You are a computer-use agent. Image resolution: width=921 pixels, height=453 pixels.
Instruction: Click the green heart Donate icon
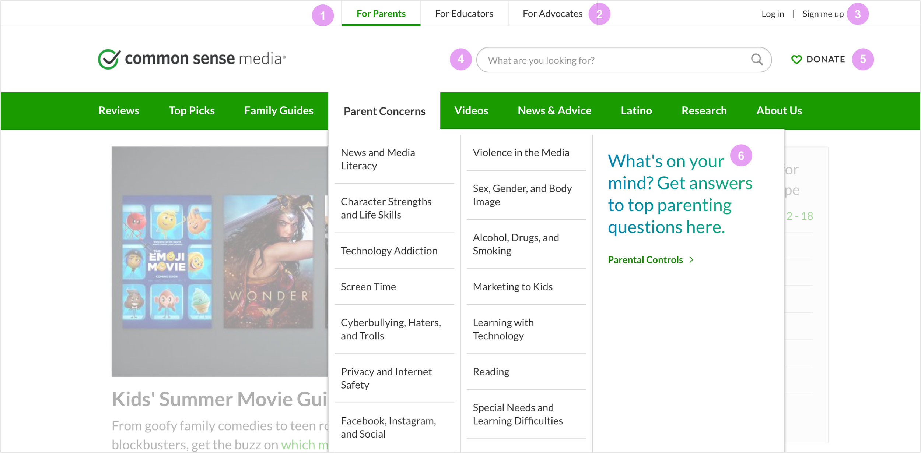[796, 59]
